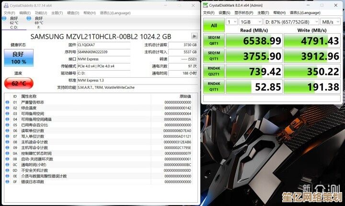Screen dimensions: 345x206
Task: Open the drive dropdown showing D: 87%
Action: pyautogui.click(x=291, y=22)
